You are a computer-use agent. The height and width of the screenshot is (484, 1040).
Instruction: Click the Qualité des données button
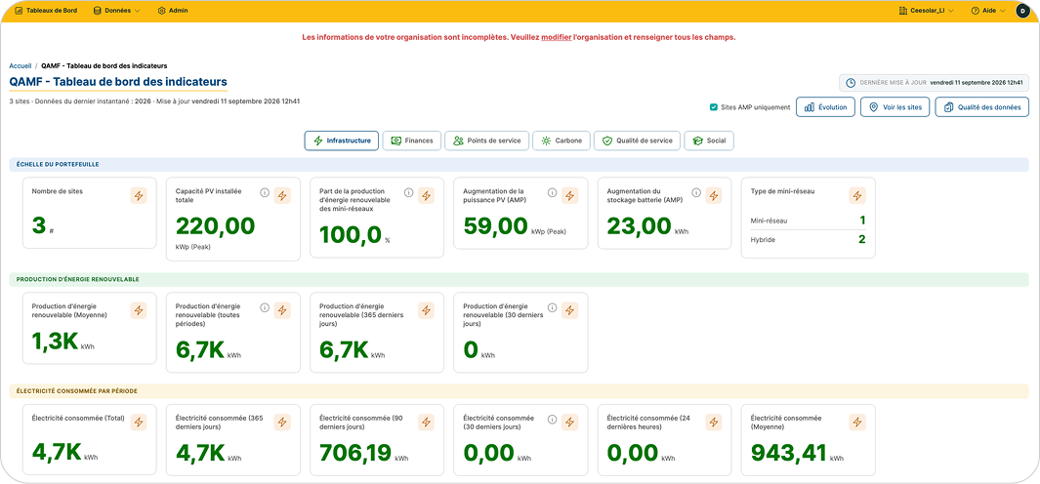pos(982,106)
